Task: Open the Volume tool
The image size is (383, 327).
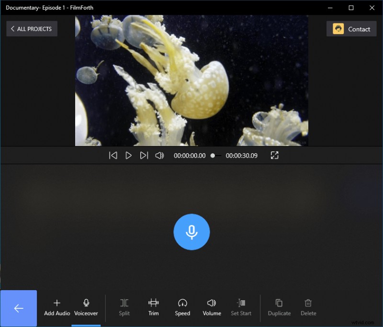Action: click(x=212, y=307)
